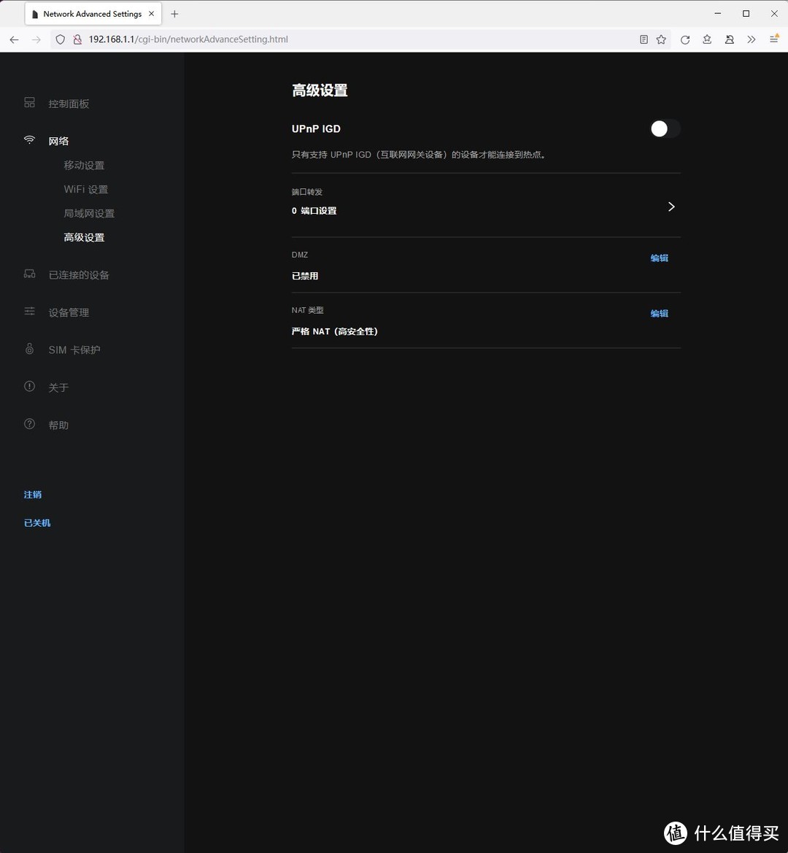The image size is (788, 853).
Task: Open the SIM 卡保护 lock icon
Action: coord(29,349)
